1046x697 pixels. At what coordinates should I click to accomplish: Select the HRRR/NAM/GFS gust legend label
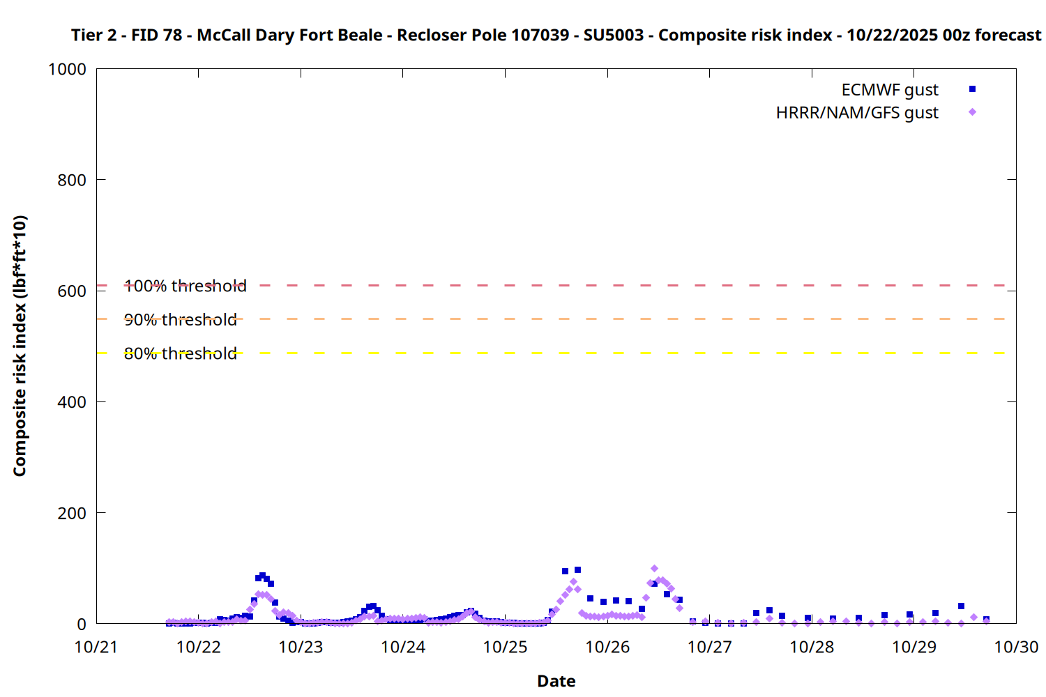(x=857, y=113)
